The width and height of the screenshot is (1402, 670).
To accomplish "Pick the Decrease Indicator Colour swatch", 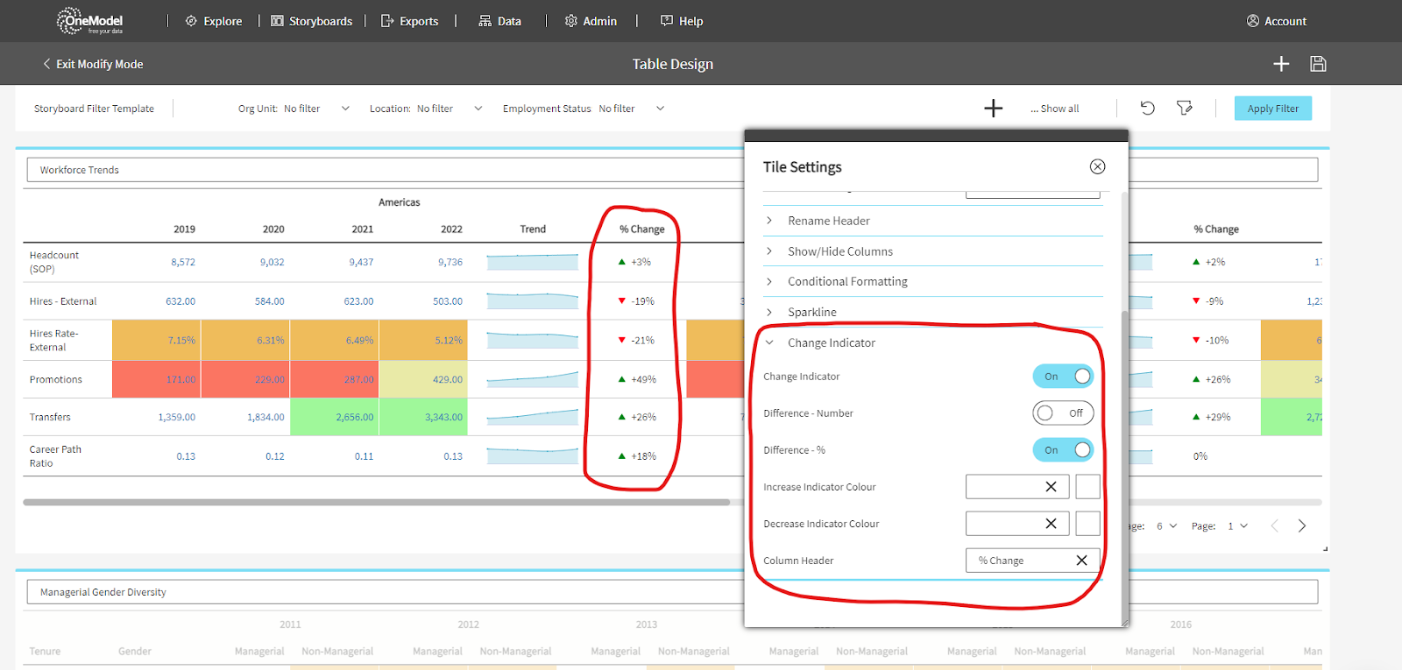I will click(x=1087, y=524).
